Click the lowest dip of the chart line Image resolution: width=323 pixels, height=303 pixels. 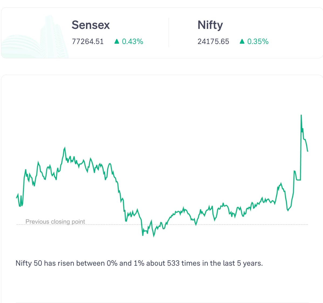[x=154, y=236]
